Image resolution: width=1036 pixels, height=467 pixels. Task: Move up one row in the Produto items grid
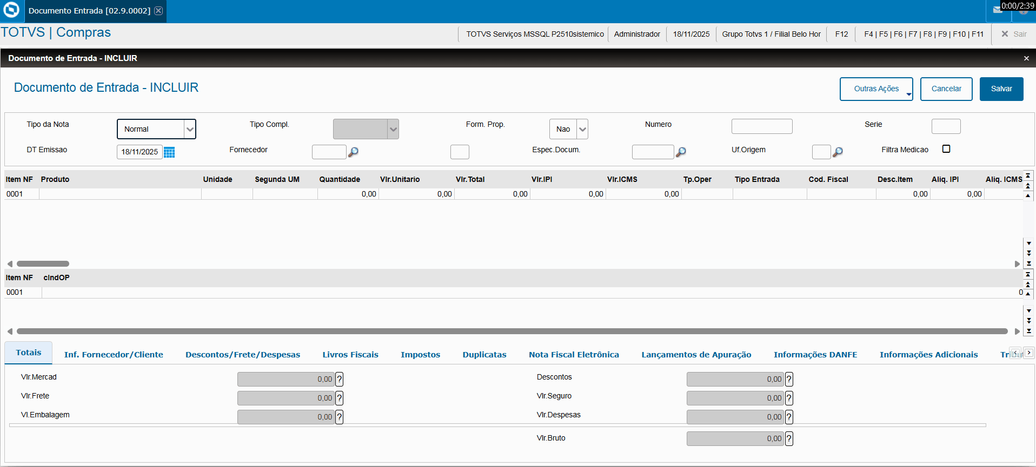(x=1028, y=195)
